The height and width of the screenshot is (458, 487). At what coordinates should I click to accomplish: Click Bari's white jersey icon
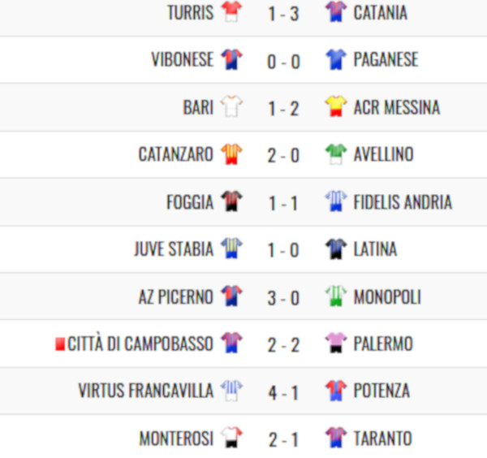[231, 106]
